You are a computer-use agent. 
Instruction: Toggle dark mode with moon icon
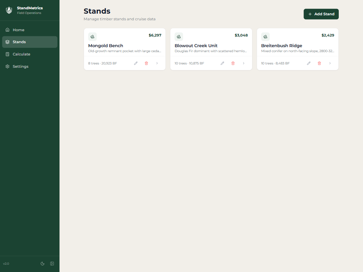43,264
